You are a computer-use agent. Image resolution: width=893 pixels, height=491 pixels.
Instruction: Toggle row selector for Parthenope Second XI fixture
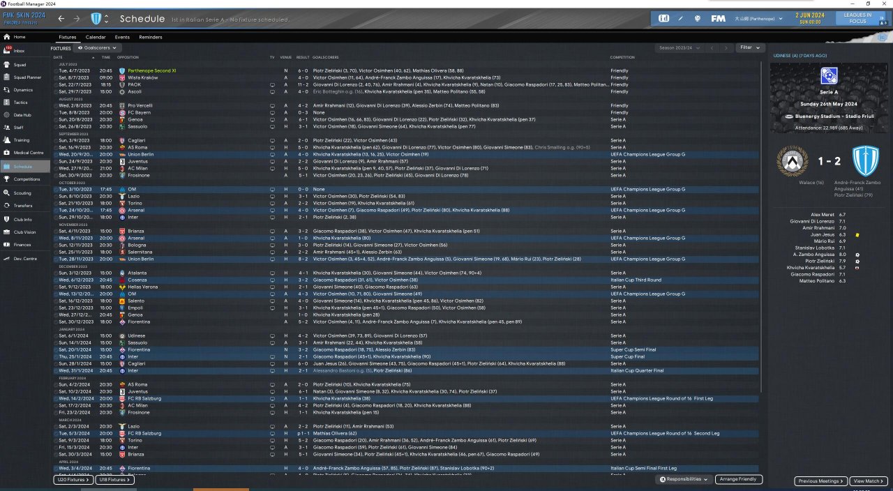[x=56, y=70]
